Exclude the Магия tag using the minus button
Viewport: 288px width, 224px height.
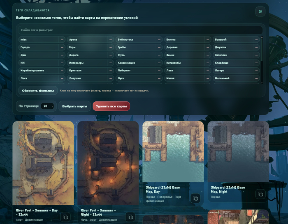[x=208, y=78]
